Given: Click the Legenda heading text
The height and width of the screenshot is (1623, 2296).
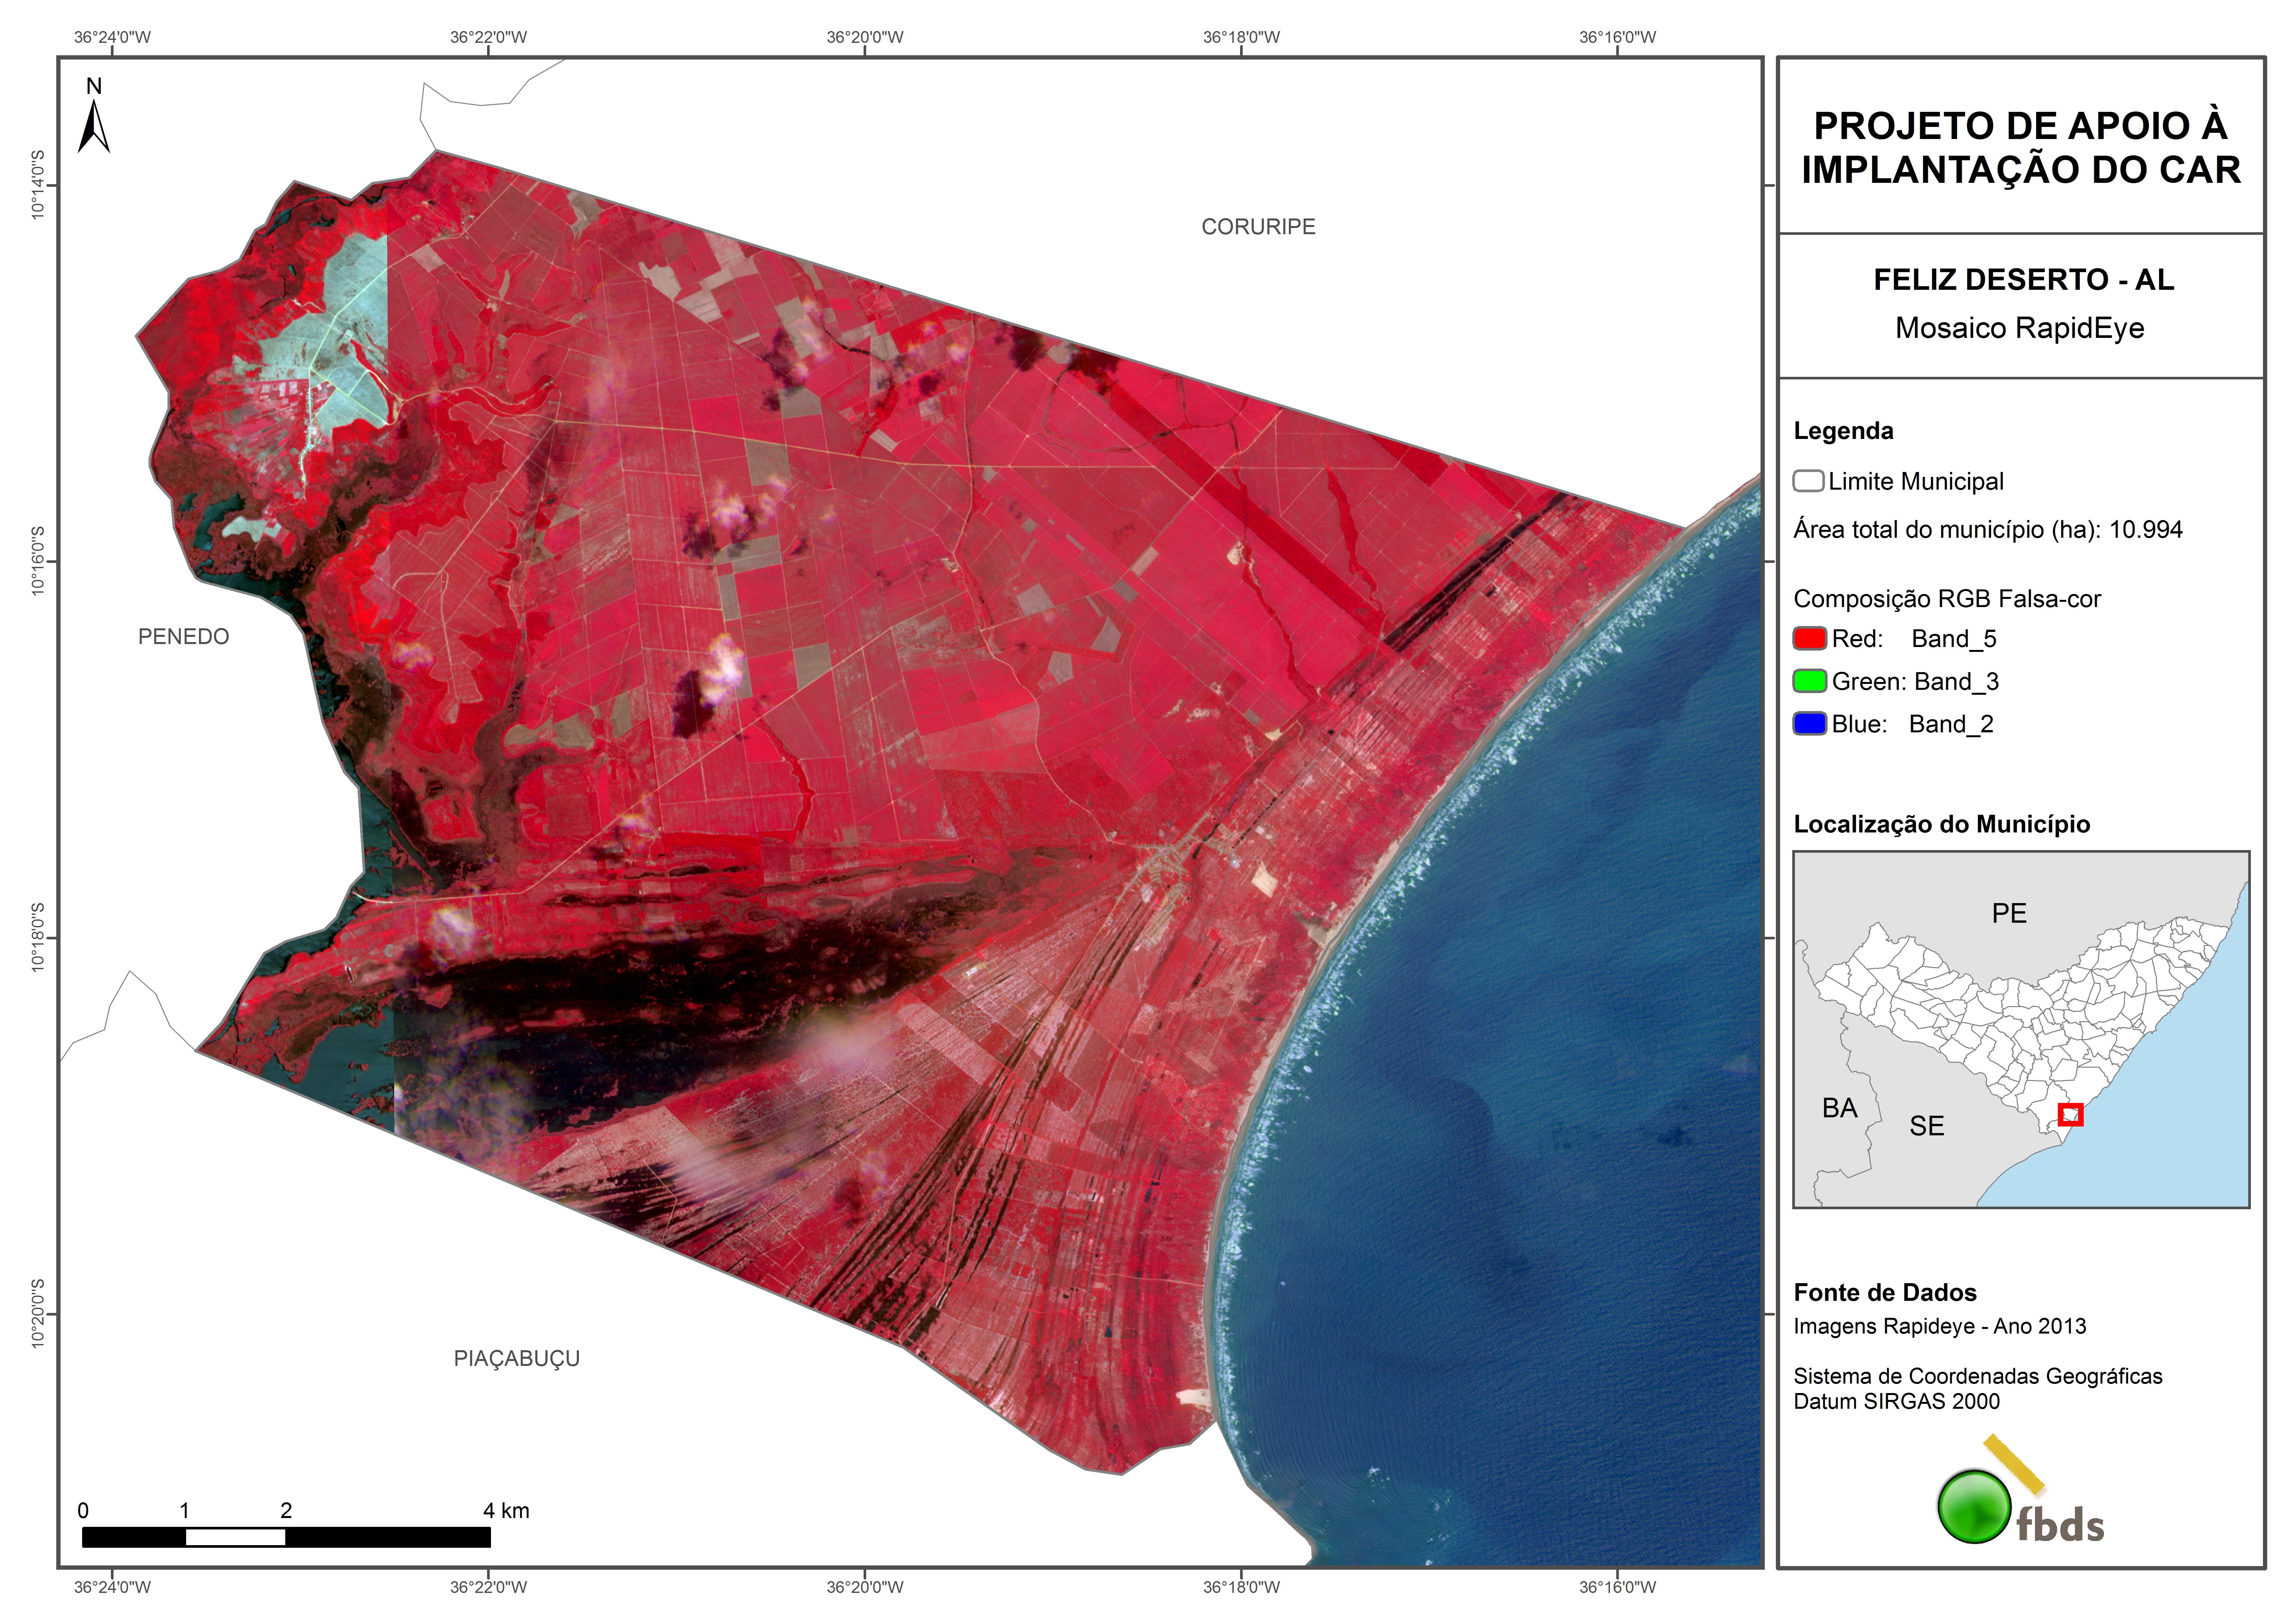Looking at the screenshot, I should [1843, 431].
